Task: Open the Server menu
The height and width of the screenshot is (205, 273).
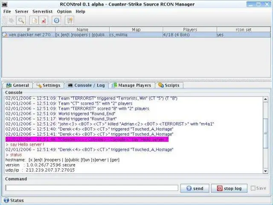Action: click(x=22, y=12)
